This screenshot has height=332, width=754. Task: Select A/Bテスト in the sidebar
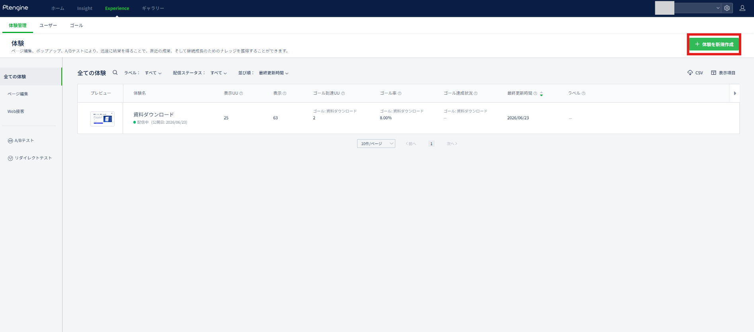24,141
